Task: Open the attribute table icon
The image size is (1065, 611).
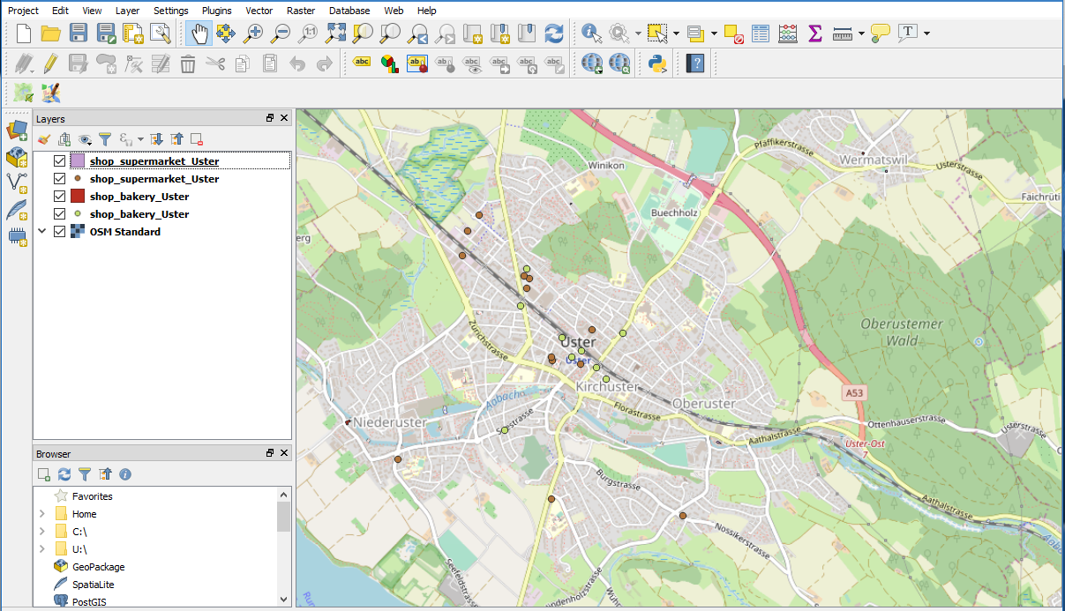Action: [761, 34]
